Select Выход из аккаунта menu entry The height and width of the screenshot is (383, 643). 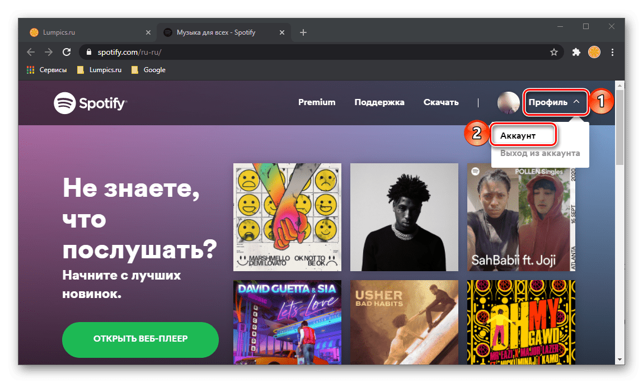539,153
